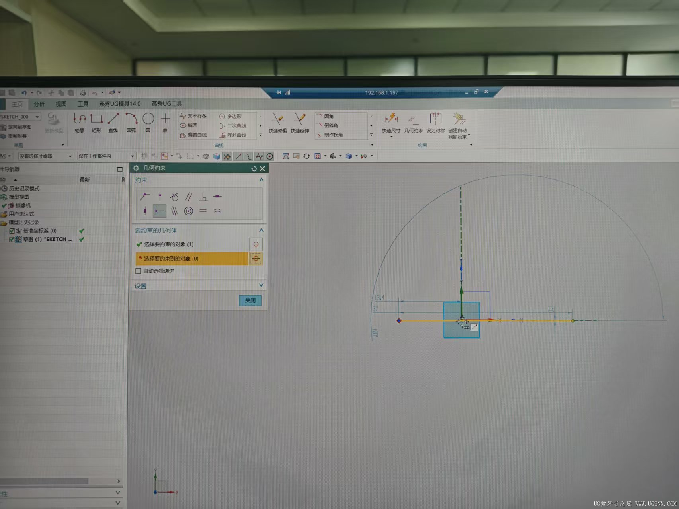Expand the 设置 section

261,285
